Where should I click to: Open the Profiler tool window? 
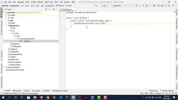[x=46, y=91]
